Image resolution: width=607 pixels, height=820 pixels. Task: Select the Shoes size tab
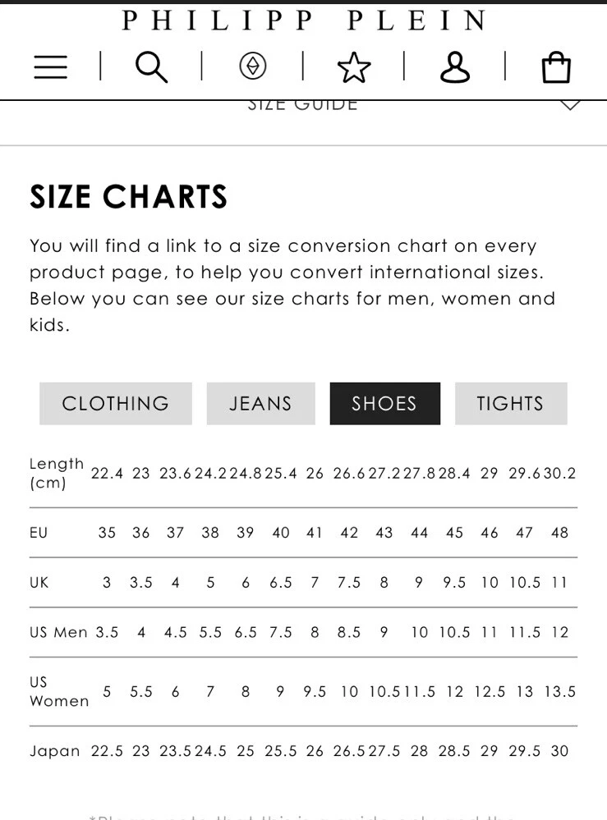coord(384,404)
